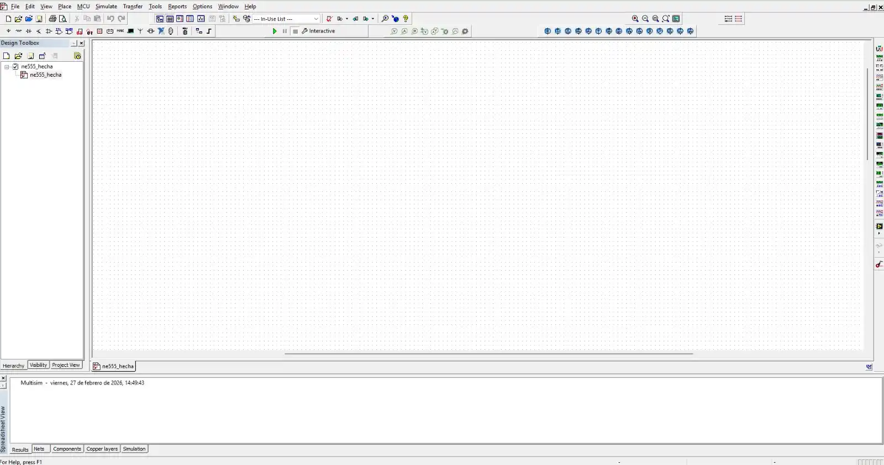Screen dimensions: 884x465
Task: Open Print Preview from the toolbar
Action: coord(63,19)
